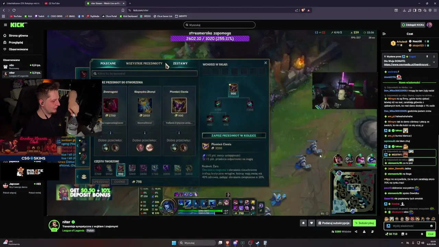
Task: Click the niter streamer avatar below player
Action: (54, 225)
